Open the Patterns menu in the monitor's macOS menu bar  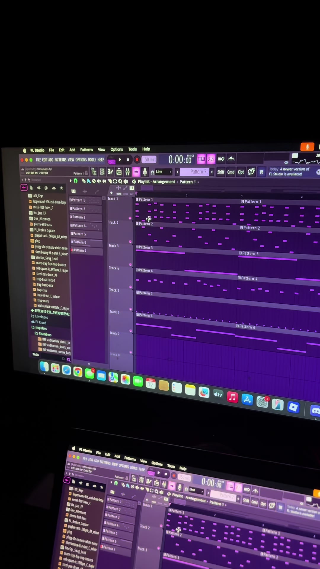coord(87,150)
